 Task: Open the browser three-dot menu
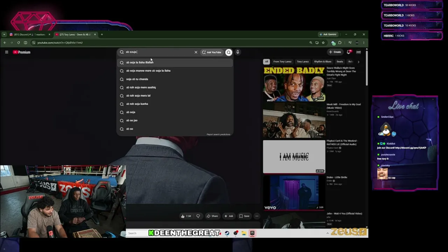(x=364, y=43)
